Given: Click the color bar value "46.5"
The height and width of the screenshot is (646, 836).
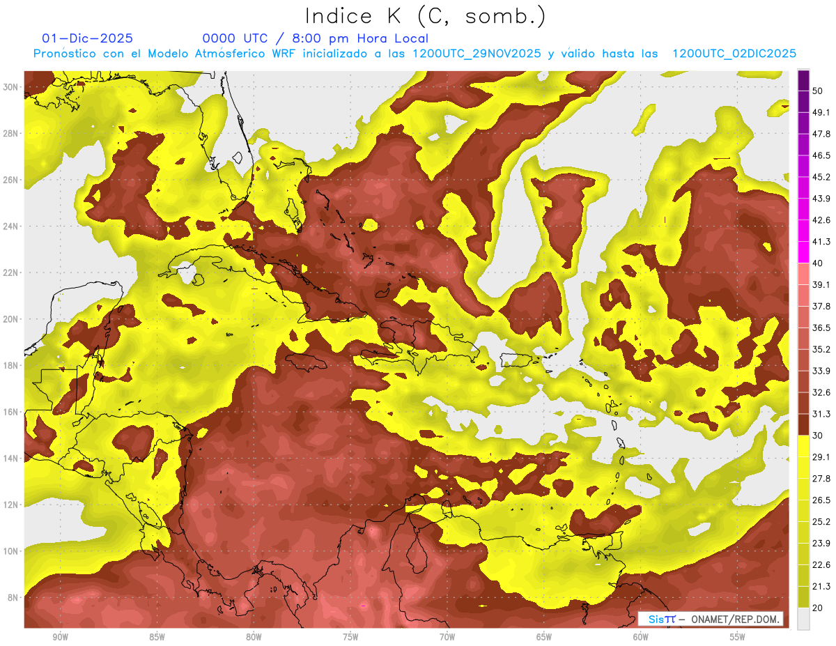Looking at the screenshot, I should click(821, 156).
